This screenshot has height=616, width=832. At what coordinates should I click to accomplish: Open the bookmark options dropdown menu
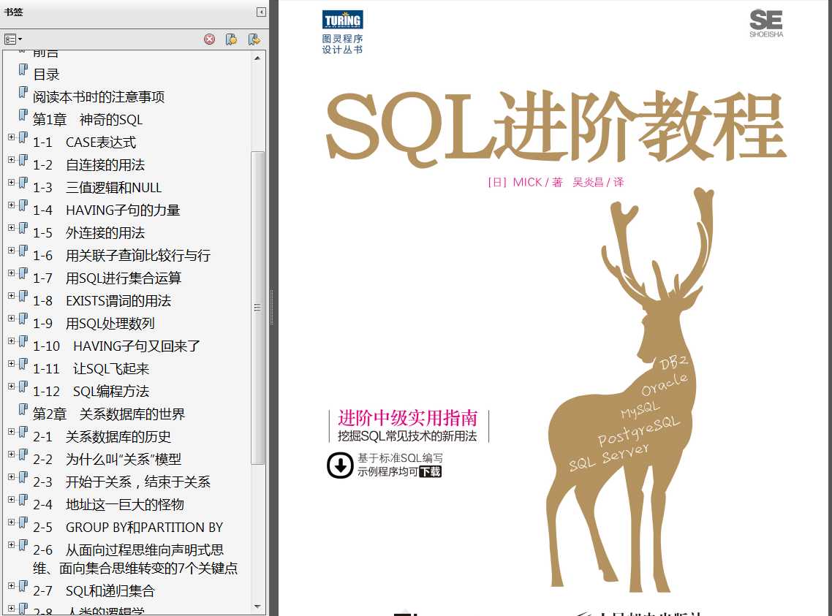click(12, 39)
